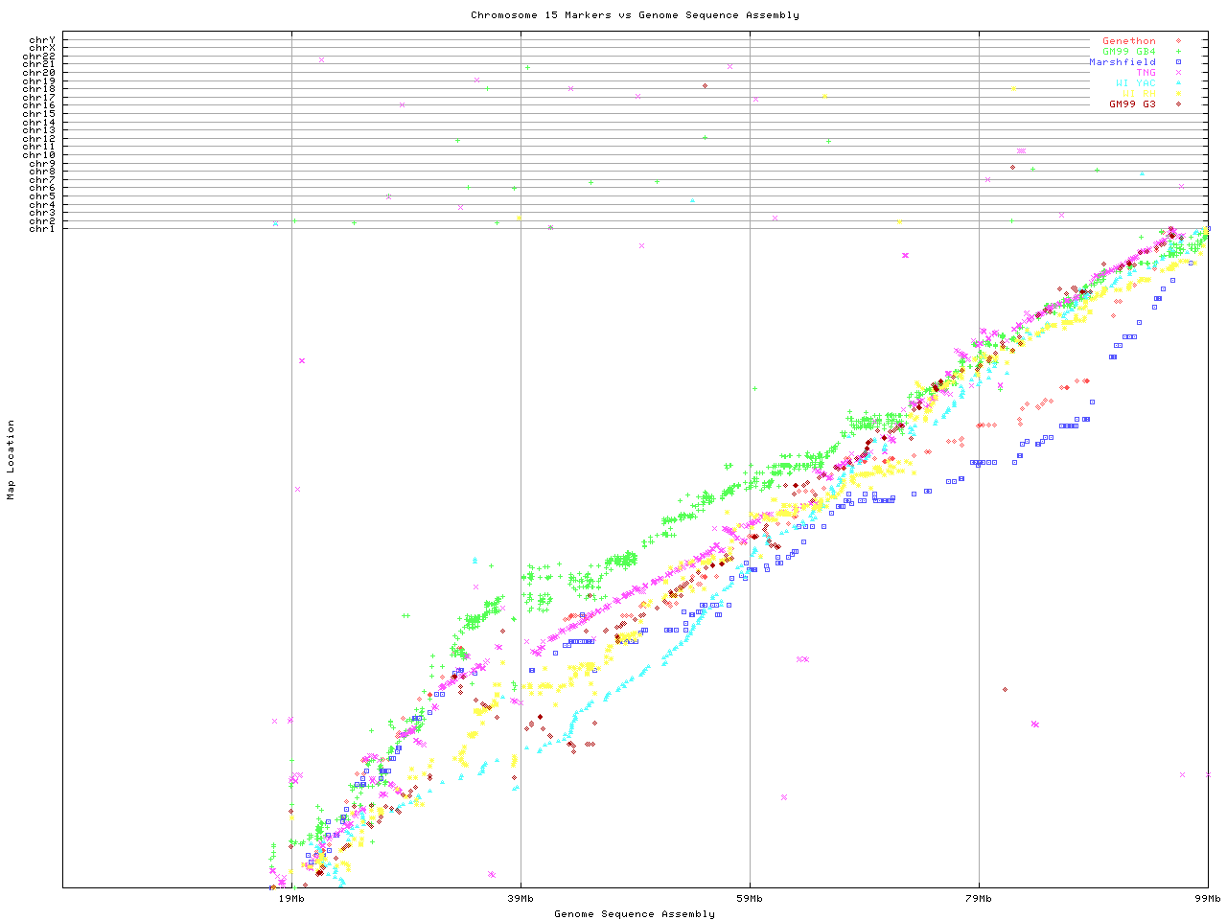Click the vertical 'Map Location' y-axis title
Image resolution: width=1227 pixels, height=920 pixels.
[12, 460]
